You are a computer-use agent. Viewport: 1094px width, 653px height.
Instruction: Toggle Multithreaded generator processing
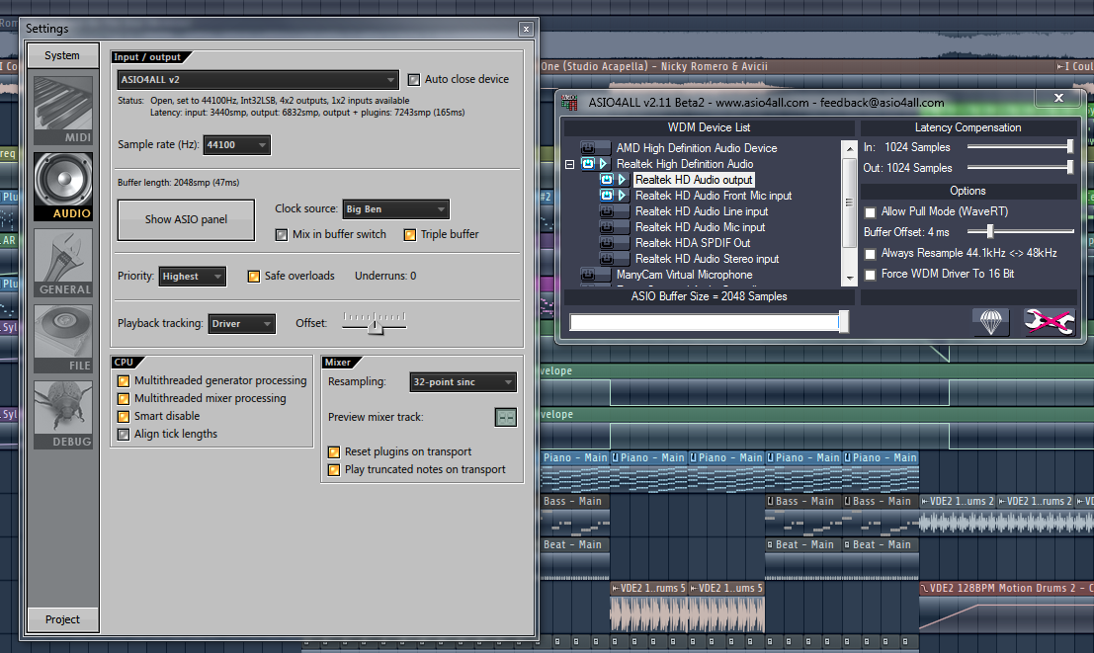pos(124,381)
